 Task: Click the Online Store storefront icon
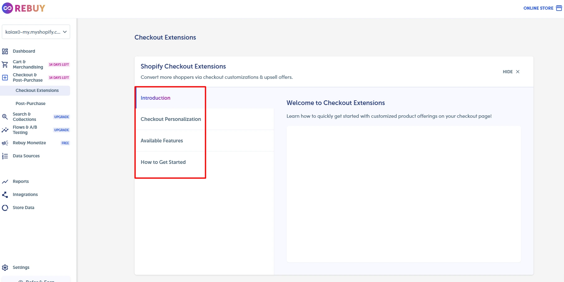[x=559, y=8]
